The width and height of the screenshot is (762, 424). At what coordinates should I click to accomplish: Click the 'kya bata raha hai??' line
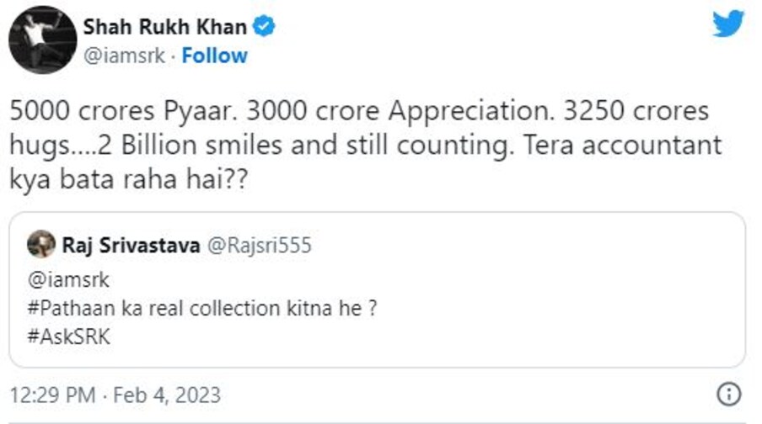(x=129, y=180)
